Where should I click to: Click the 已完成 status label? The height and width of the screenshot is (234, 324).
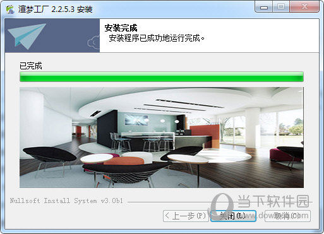click(x=31, y=66)
